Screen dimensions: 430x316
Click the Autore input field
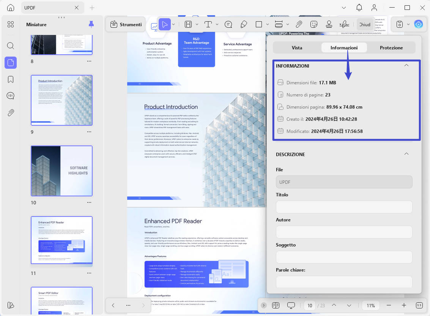pos(344,232)
